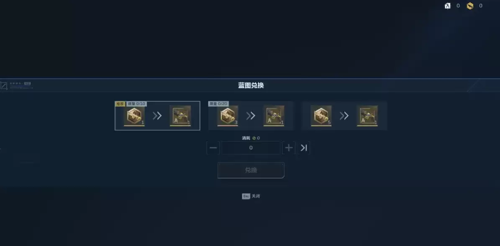500x246 pixels.
Task: Click the 限量 0/20 limit label
Action: click(x=218, y=104)
